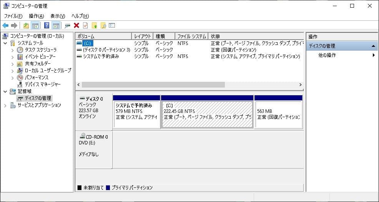Viewport: 379px width, 202px height.
Task: Click the Up one level folder icon
Action: click(x=26, y=25)
